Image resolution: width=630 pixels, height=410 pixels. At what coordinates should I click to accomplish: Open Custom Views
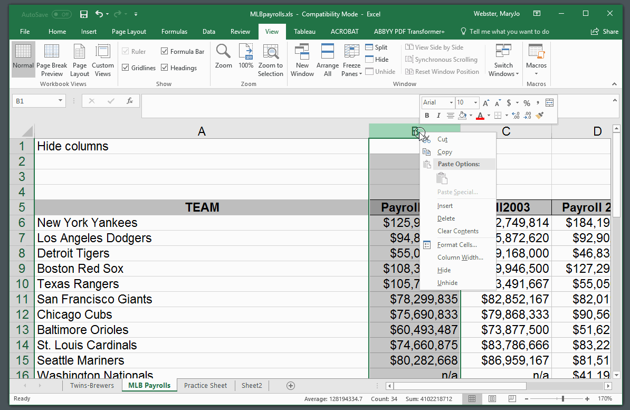pyautogui.click(x=103, y=60)
